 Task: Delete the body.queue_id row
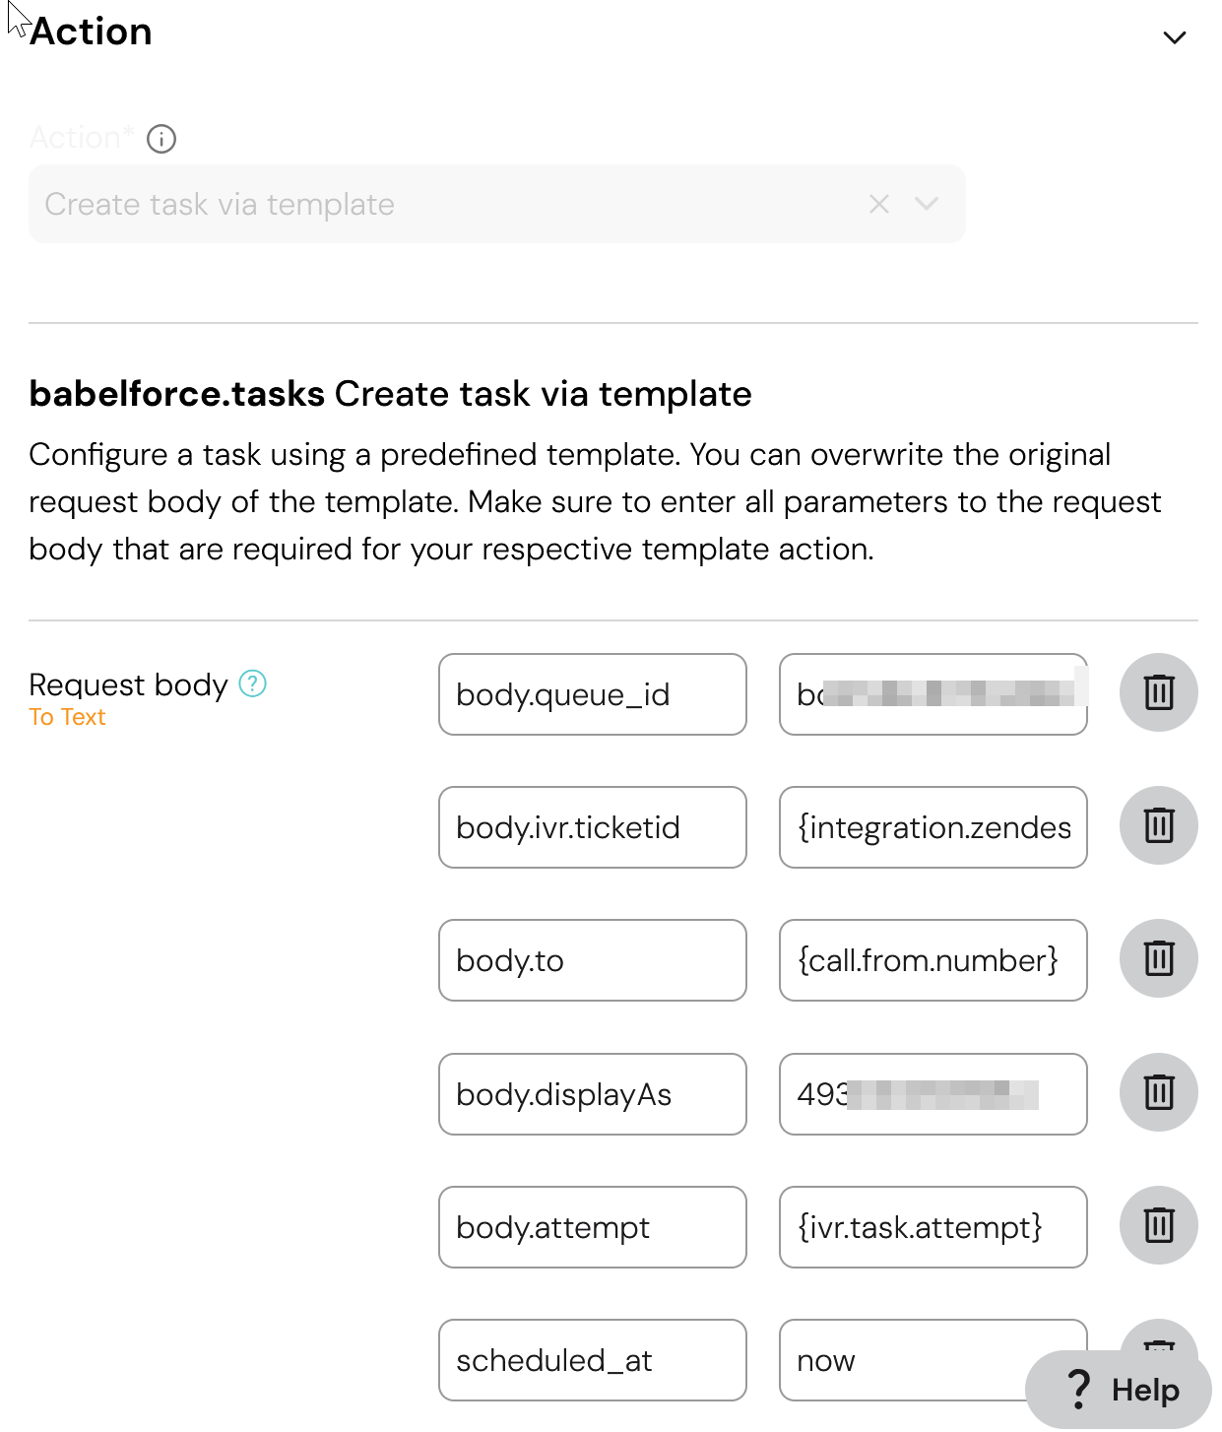pyautogui.click(x=1158, y=692)
